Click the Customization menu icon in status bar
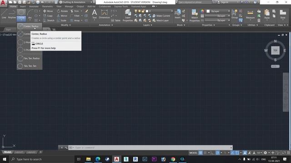 point(289,153)
